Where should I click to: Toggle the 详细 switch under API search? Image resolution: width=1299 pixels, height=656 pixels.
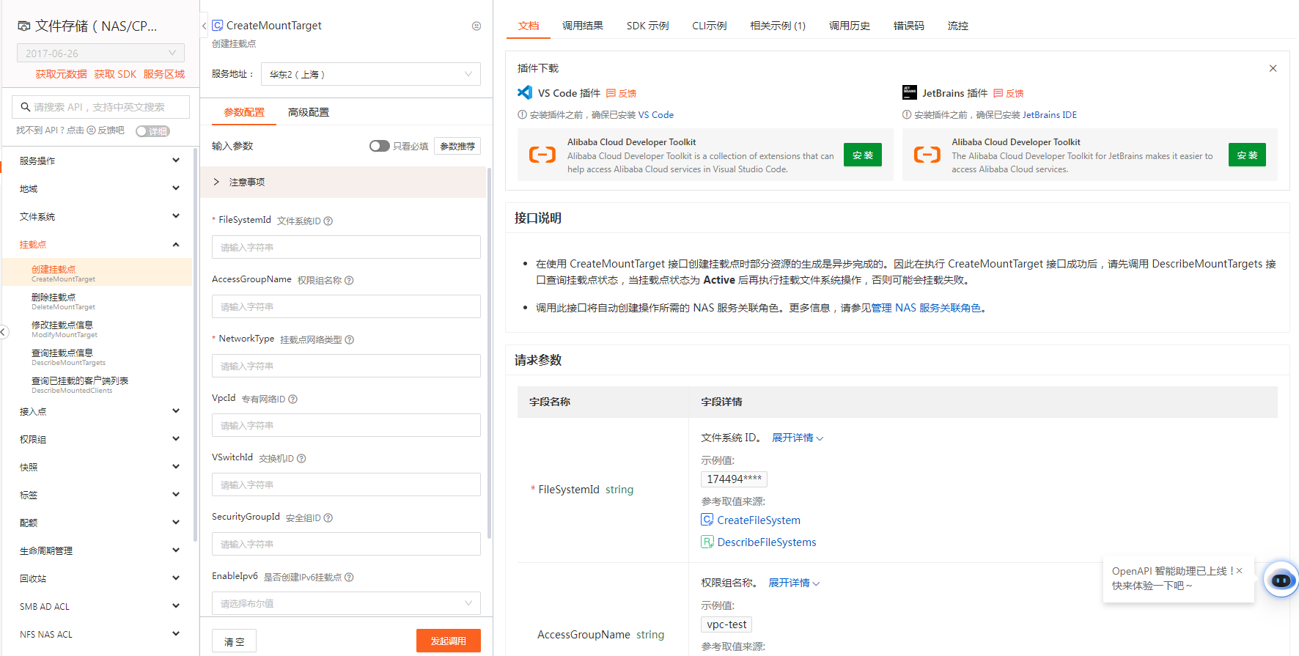coord(152,131)
